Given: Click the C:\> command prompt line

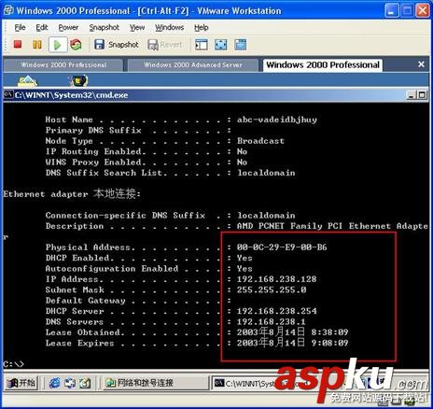Looking at the screenshot, I should click(14, 364).
